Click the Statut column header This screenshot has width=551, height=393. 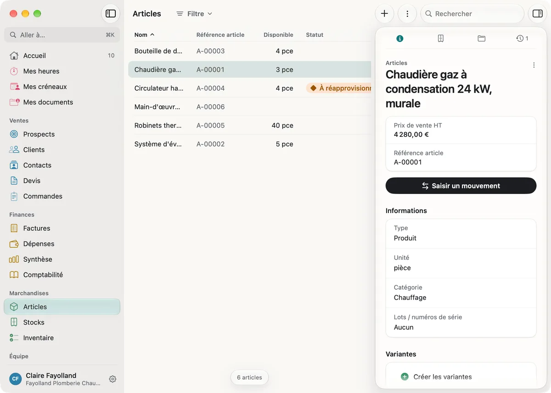pos(315,35)
